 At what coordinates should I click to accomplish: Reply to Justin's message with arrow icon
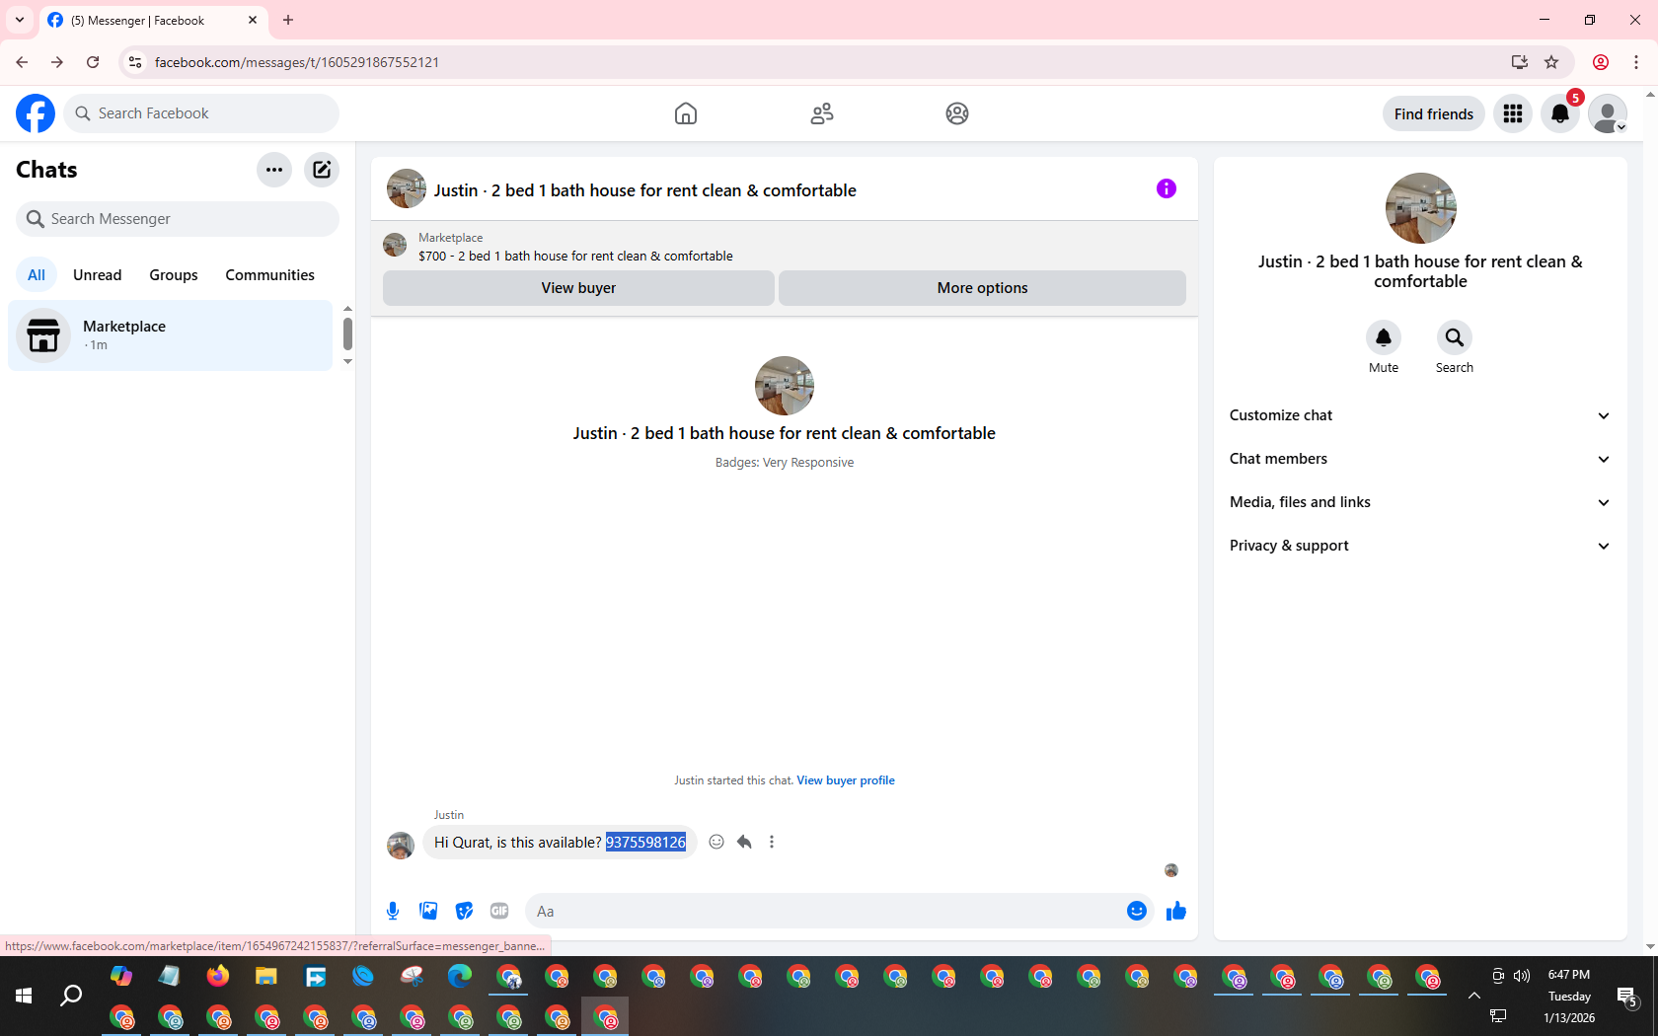[744, 842]
